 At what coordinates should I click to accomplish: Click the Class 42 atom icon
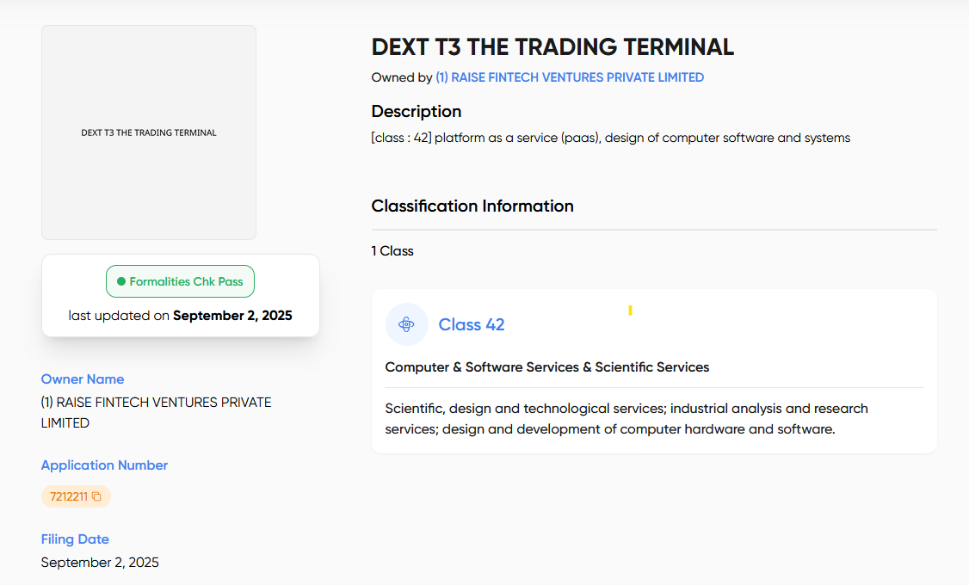click(x=407, y=324)
